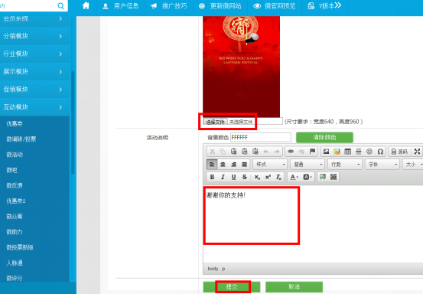The image size is (423, 294).
Task: Toggle strikethrough formatting
Action: pos(245,177)
